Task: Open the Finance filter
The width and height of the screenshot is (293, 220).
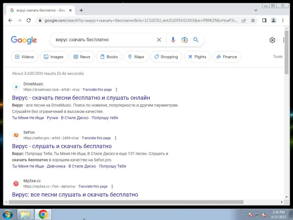Action: [x=227, y=57]
